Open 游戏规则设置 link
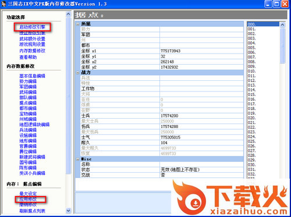The height and width of the screenshot is (217, 291). pyautogui.click(x=32, y=44)
